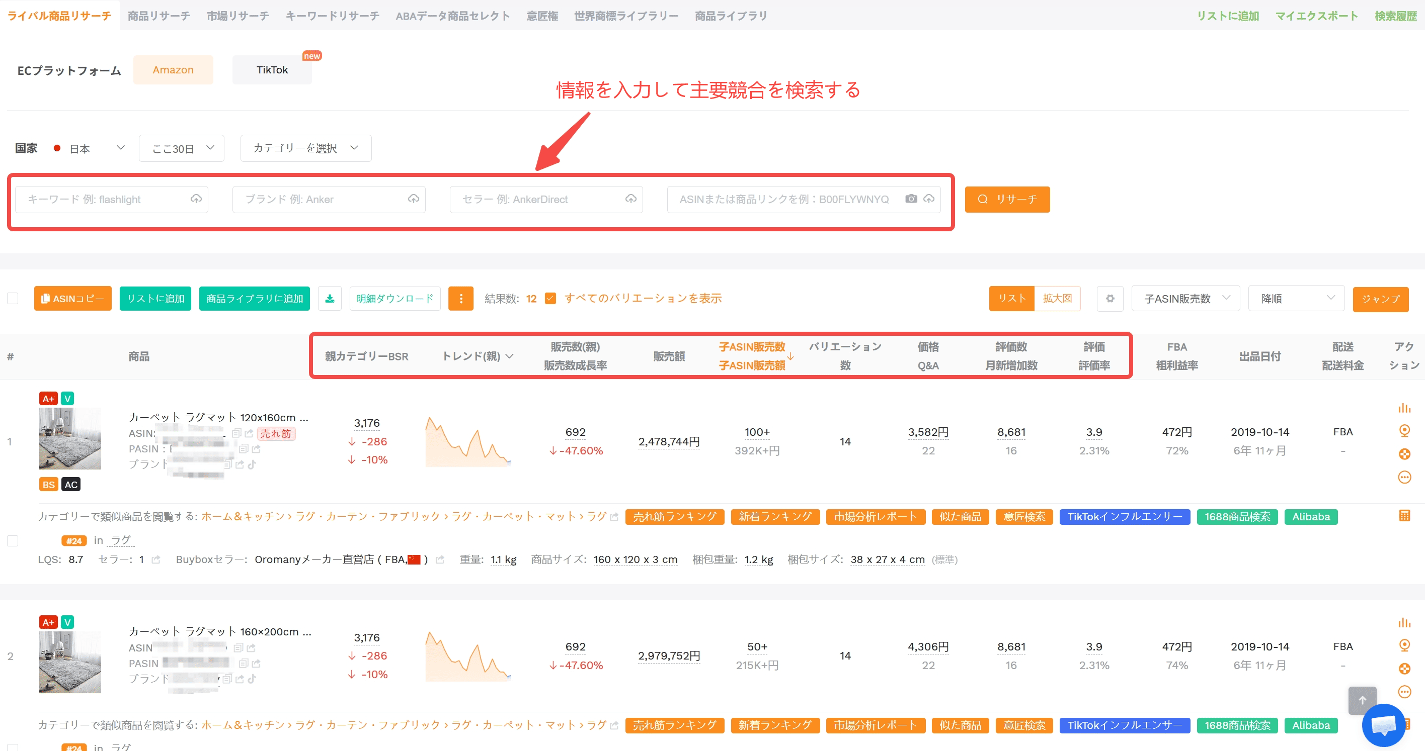Open the orange three-dot more menu
Image resolution: width=1425 pixels, height=751 pixels.
point(461,299)
